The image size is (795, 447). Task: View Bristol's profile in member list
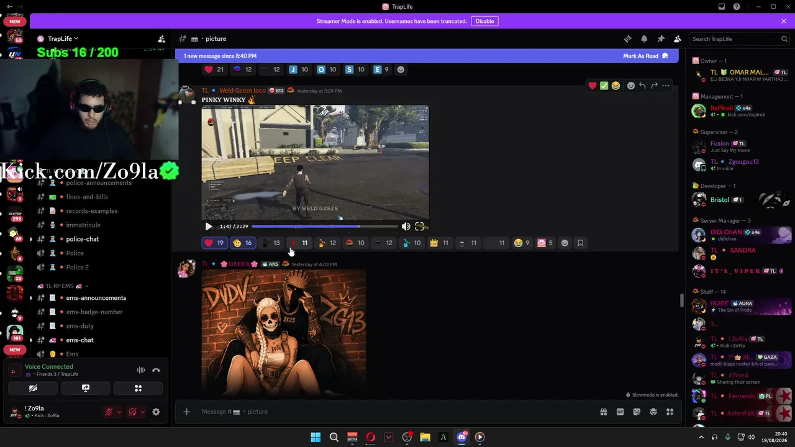[x=739, y=200]
